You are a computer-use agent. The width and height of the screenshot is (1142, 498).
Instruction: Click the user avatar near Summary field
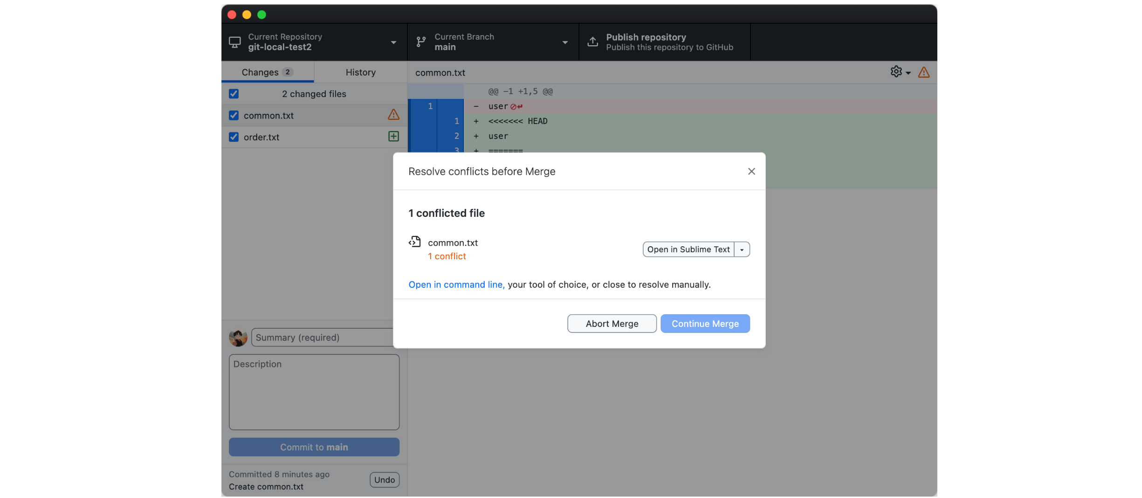[x=238, y=337]
